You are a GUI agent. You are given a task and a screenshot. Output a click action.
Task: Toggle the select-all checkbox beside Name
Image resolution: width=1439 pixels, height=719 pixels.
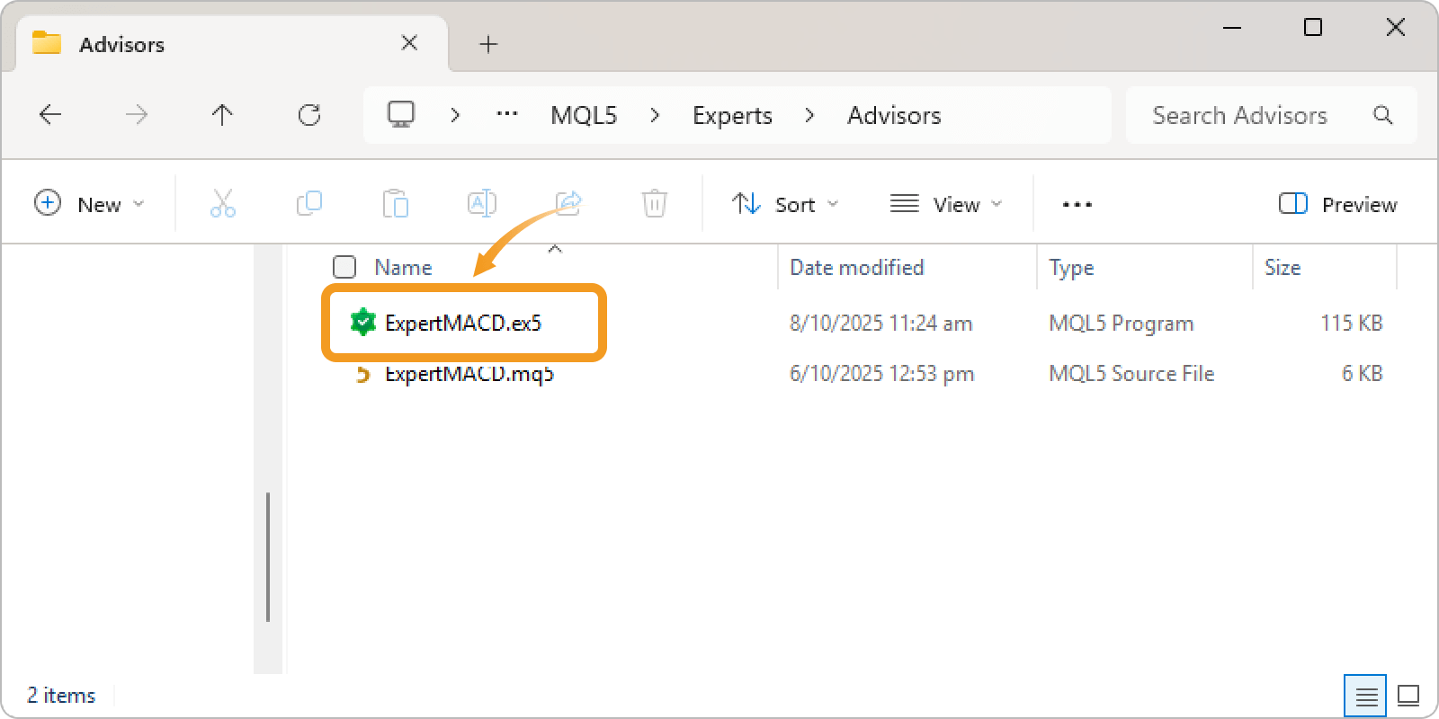click(x=344, y=267)
